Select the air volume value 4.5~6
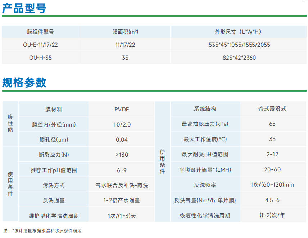This screenshot has width=308, height=238. [272, 200]
